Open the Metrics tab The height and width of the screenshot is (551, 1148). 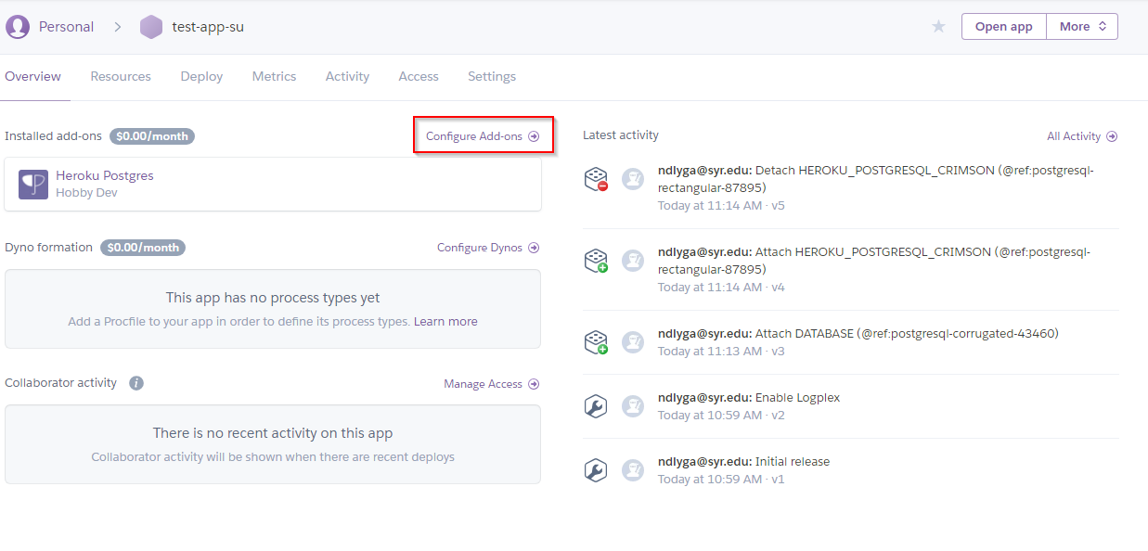click(x=274, y=77)
